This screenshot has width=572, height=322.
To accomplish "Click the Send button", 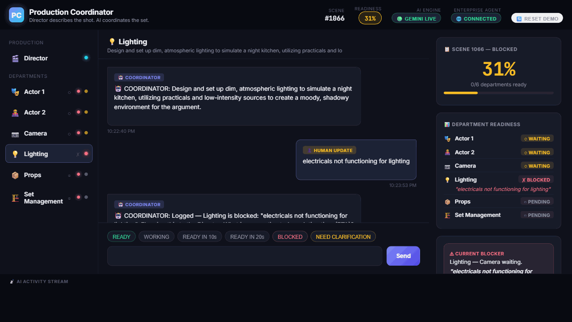I will 403,256.
